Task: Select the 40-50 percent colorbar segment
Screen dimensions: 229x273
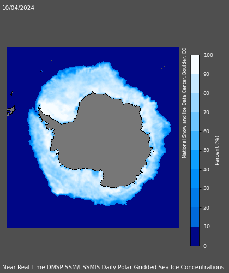Action: [195, 160]
